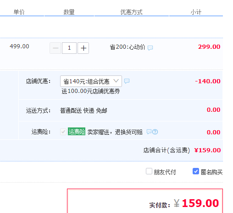Click the quantity input field showing 1

[x=69, y=48]
